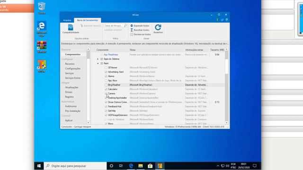This screenshot has width=303, height=170.
Task: Select the Microsoft Edge desktop shortcut
Action: (42, 29)
